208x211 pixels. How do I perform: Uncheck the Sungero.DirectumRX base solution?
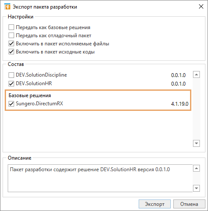coord(11,104)
